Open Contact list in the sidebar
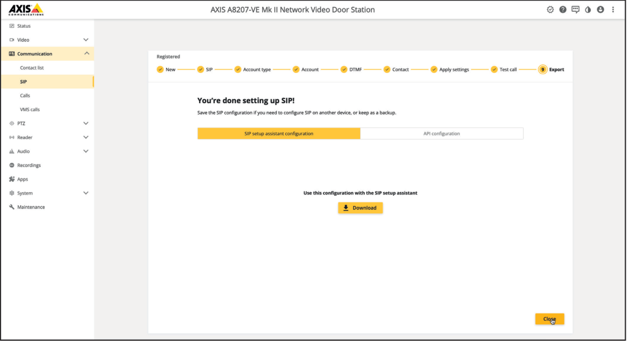Viewport: 627px width, 342px height. (x=32, y=68)
